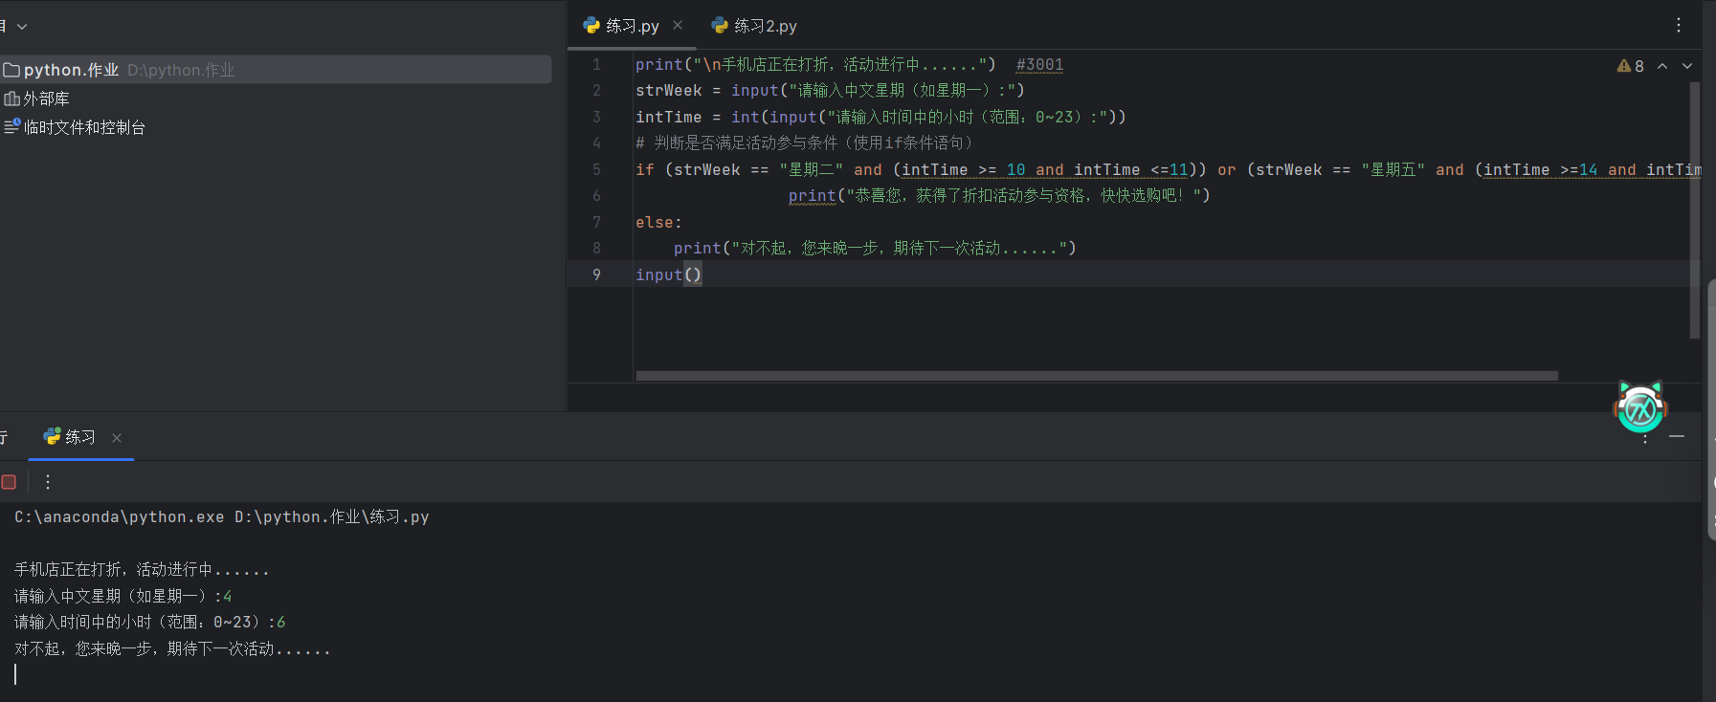Click the print("恭喜您 line in editor
Viewport: 1716px width, 702px height.
[999, 196]
